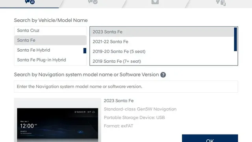This screenshot has width=252, height=142.
Task: Open the USB install step icon
Action: [x=221, y=2]
